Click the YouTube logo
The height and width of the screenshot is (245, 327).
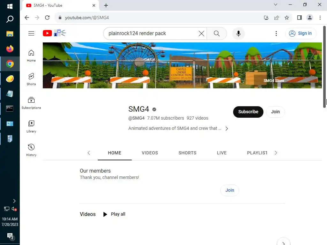47,33
